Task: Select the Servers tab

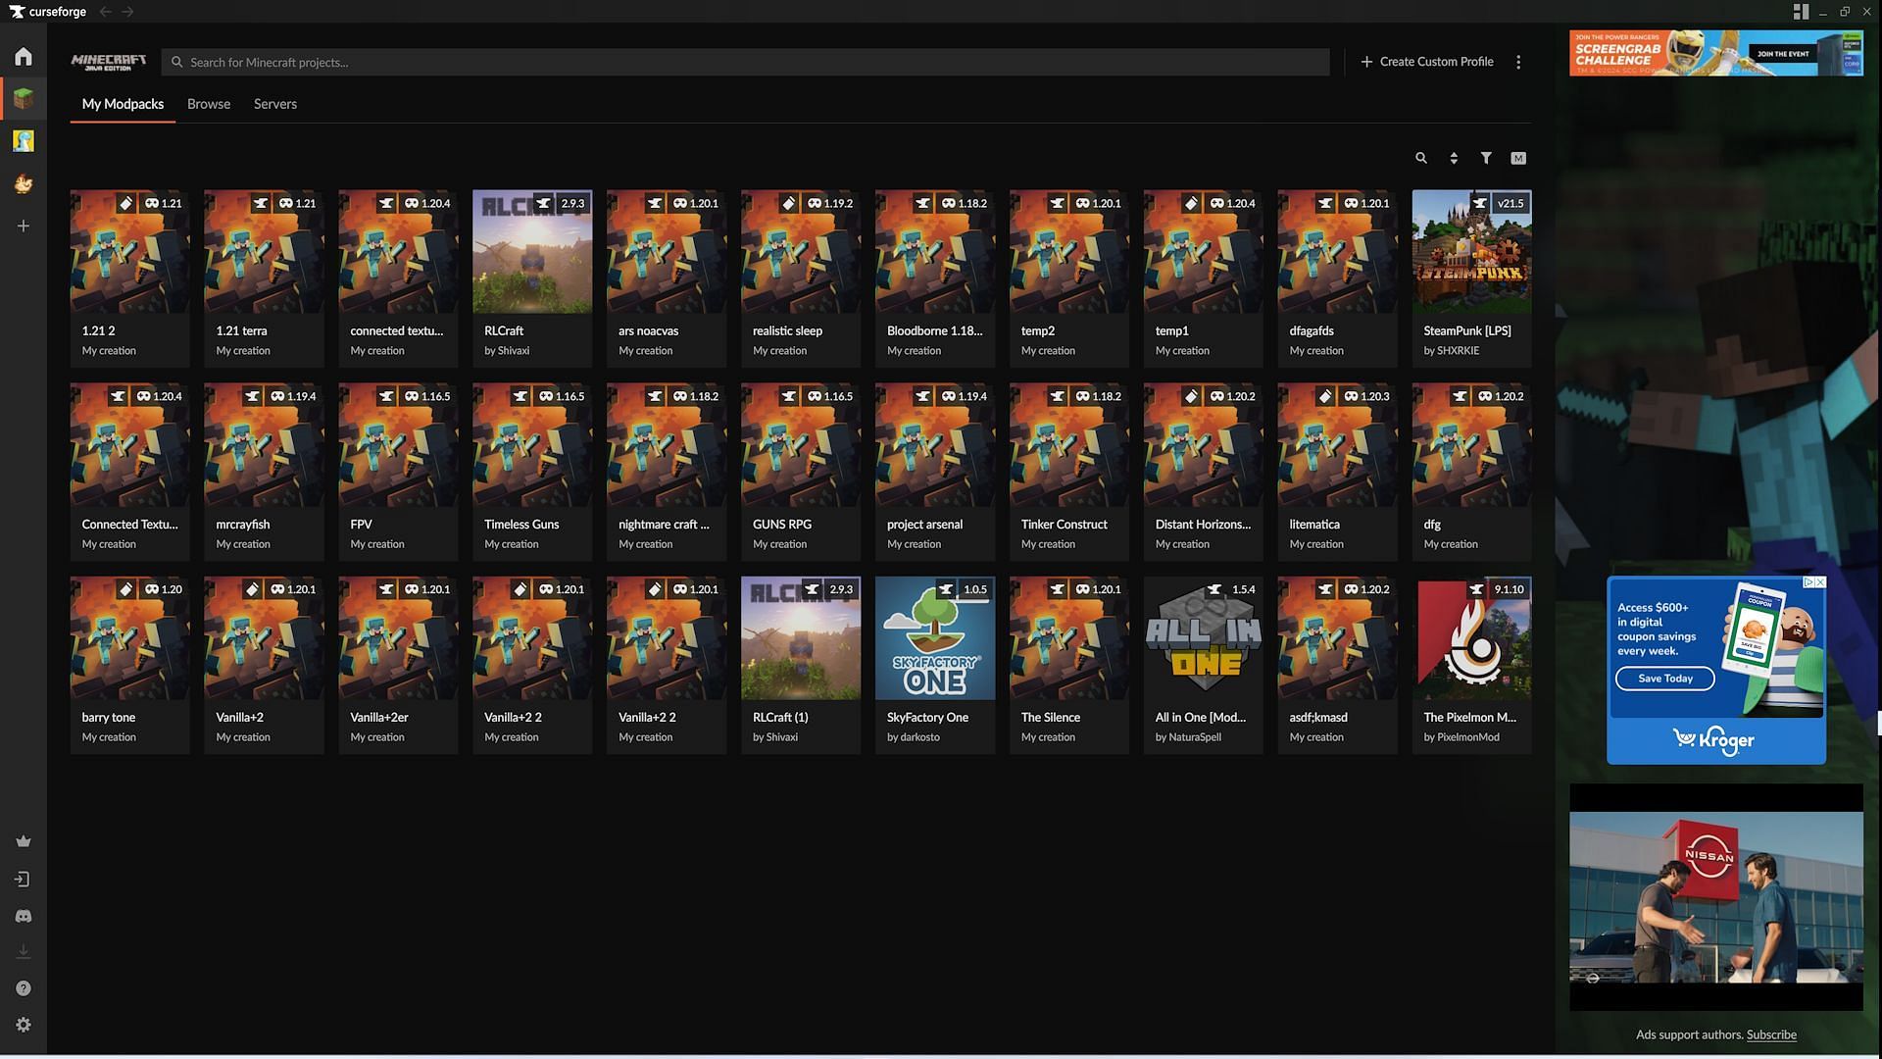Action: pos(275,103)
